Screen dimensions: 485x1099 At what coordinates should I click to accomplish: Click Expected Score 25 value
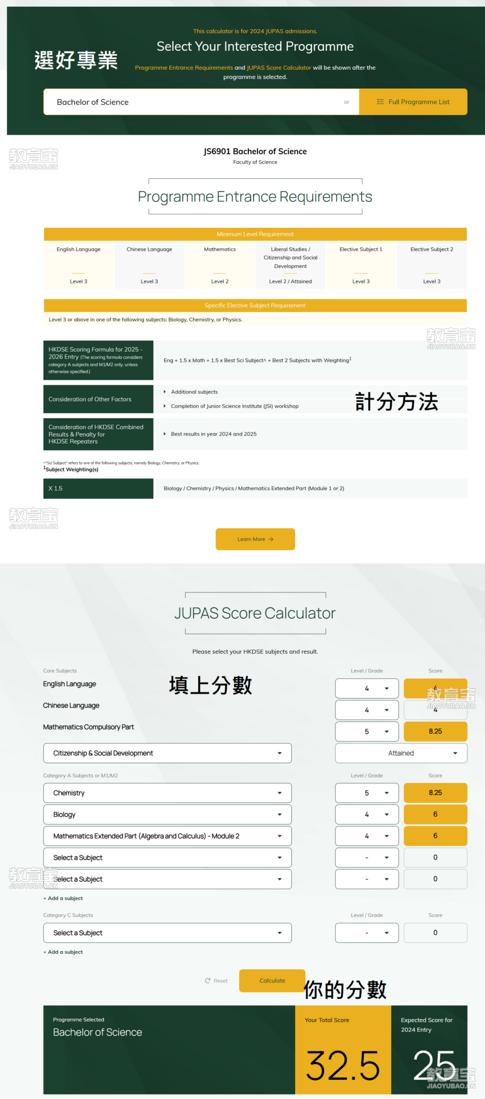tap(434, 1065)
